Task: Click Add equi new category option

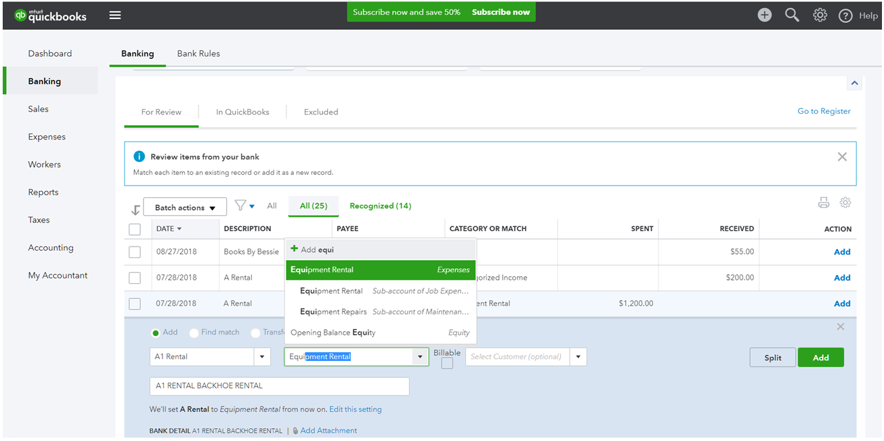Action: point(381,249)
